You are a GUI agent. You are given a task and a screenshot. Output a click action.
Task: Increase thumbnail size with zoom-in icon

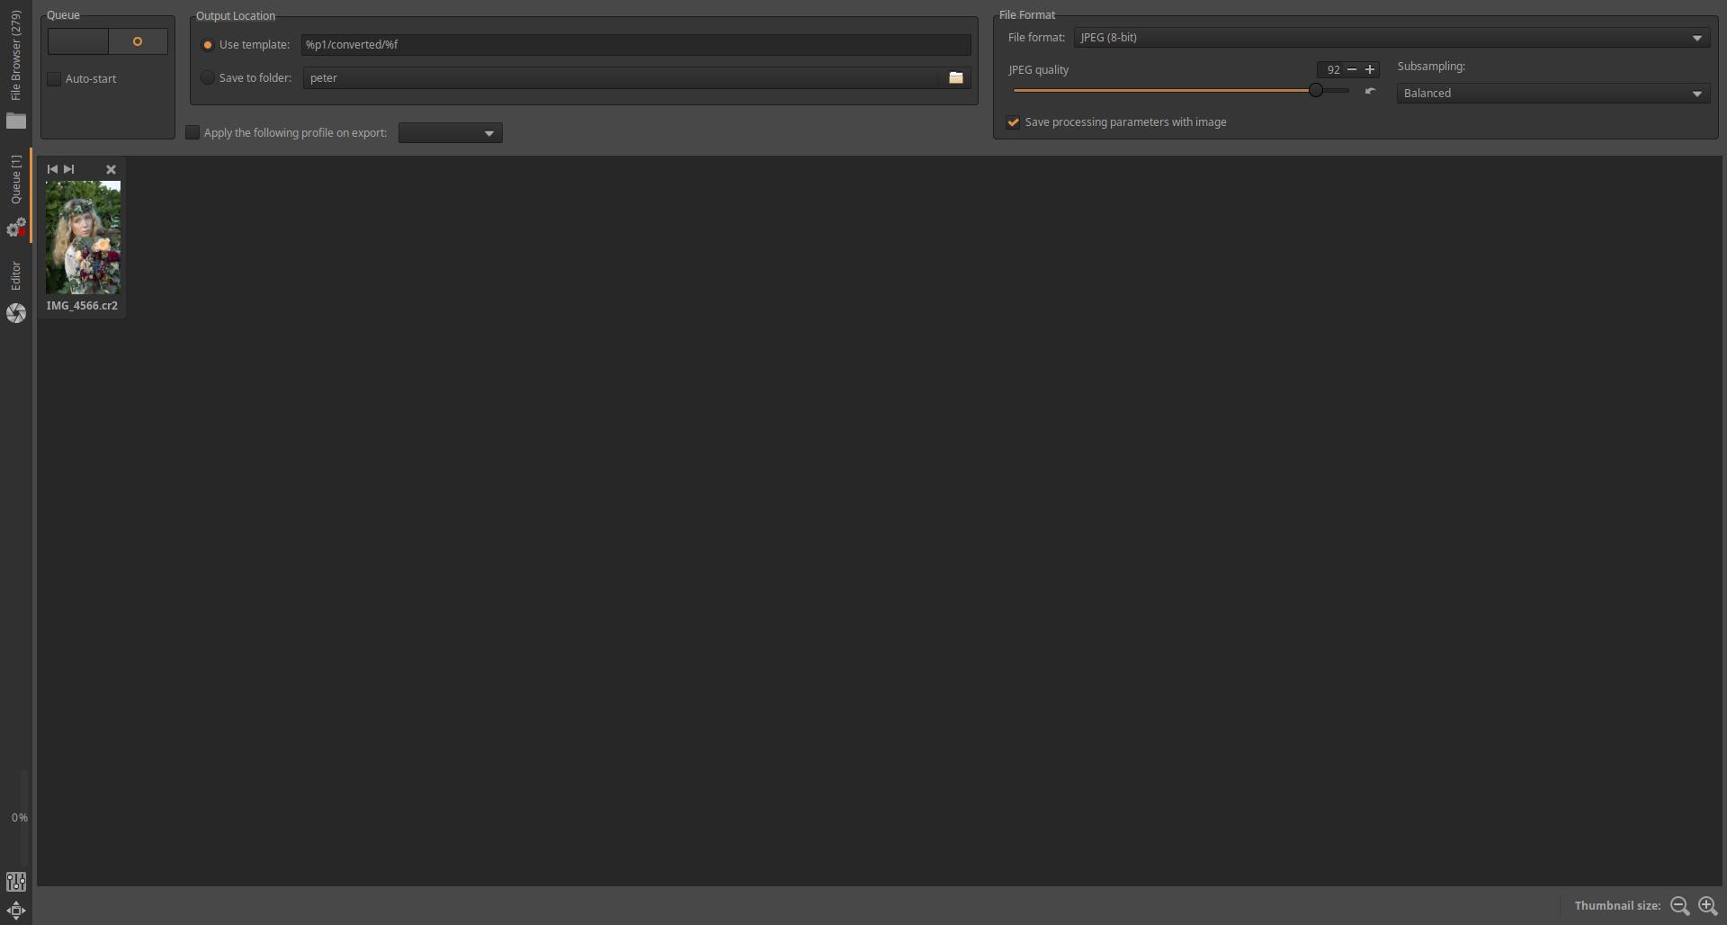pos(1707,906)
